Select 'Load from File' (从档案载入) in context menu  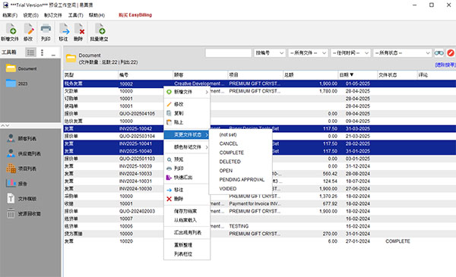pyautogui.click(x=187, y=220)
